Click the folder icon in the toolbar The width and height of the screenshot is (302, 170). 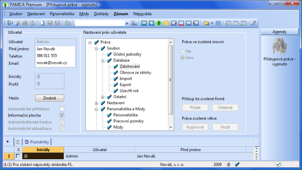(x=206, y=23)
